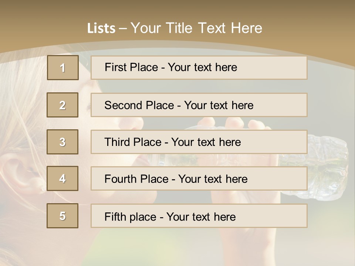Screen dimensions: 355x266
Task: Click the "Fifth place - Your text here" bar
Action: (x=199, y=216)
